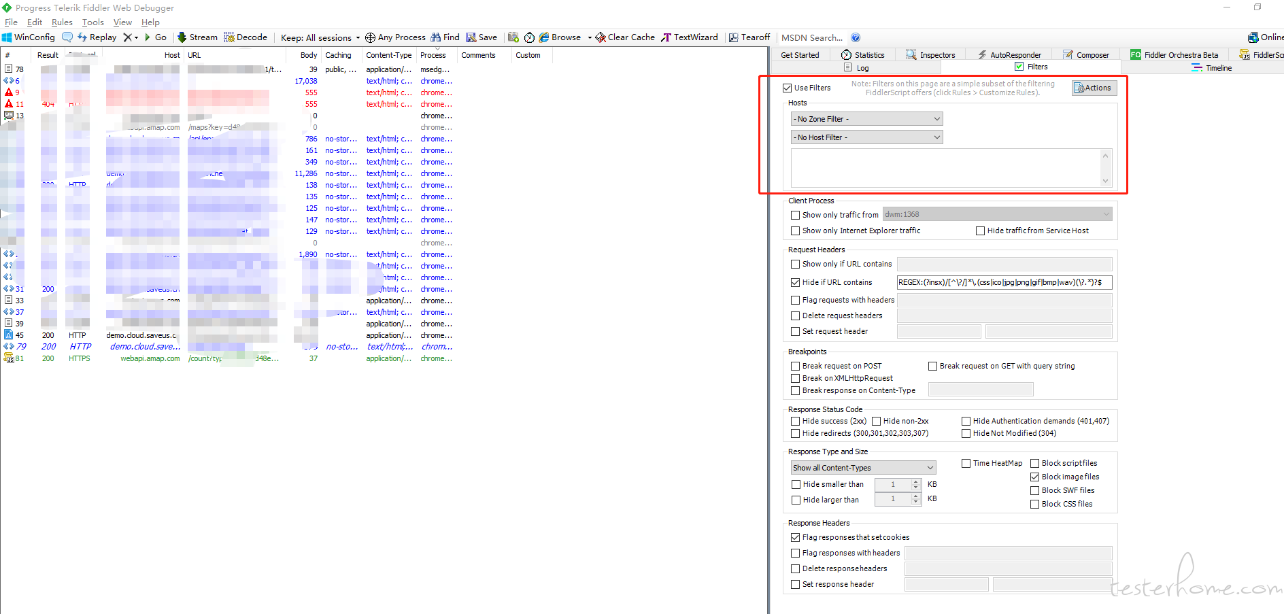The image size is (1284, 614).
Task: Open the File menu
Action: pyautogui.click(x=11, y=22)
